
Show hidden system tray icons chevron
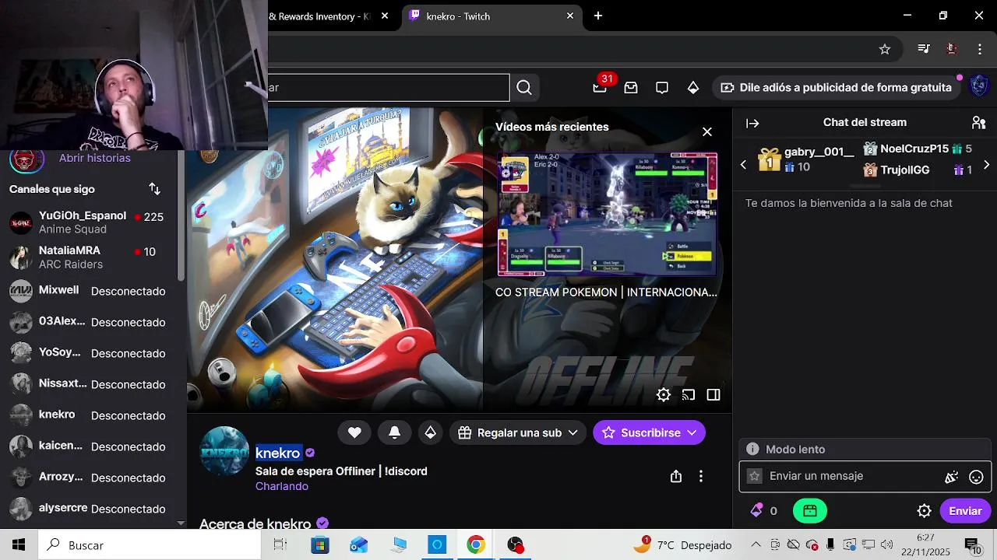[756, 545]
